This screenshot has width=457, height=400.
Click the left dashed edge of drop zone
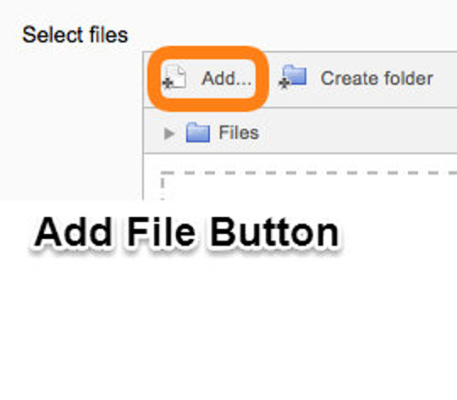[162, 186]
